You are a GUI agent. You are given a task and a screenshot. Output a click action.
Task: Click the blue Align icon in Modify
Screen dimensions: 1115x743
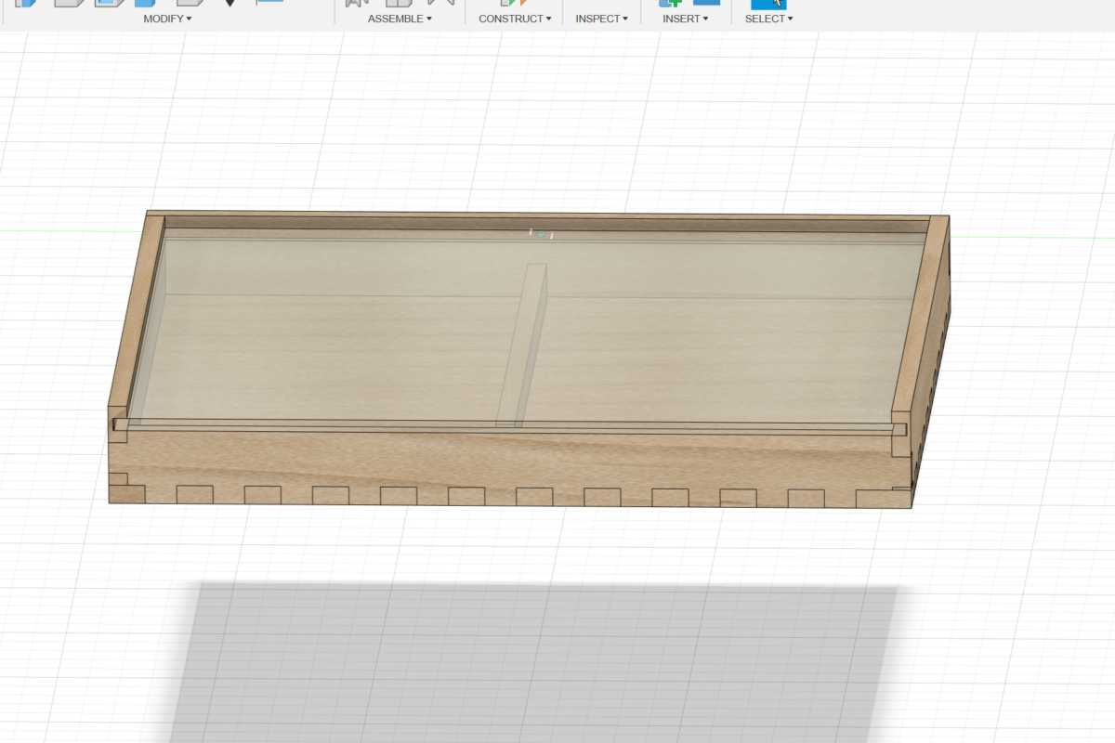tap(269, 3)
